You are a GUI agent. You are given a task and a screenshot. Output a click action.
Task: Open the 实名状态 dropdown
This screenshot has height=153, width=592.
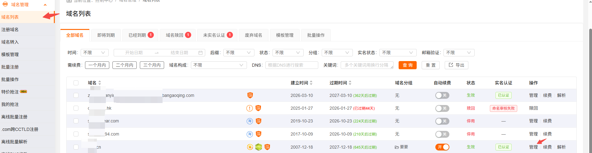(399, 53)
